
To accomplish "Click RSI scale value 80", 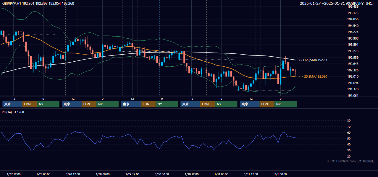I will coord(349,121).
